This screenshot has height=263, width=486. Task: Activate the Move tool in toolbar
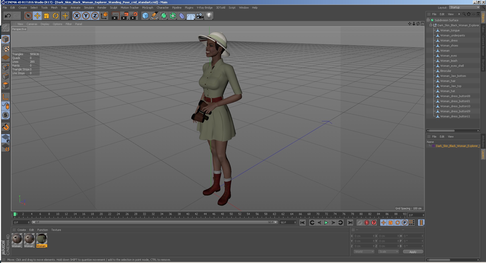coord(37,16)
